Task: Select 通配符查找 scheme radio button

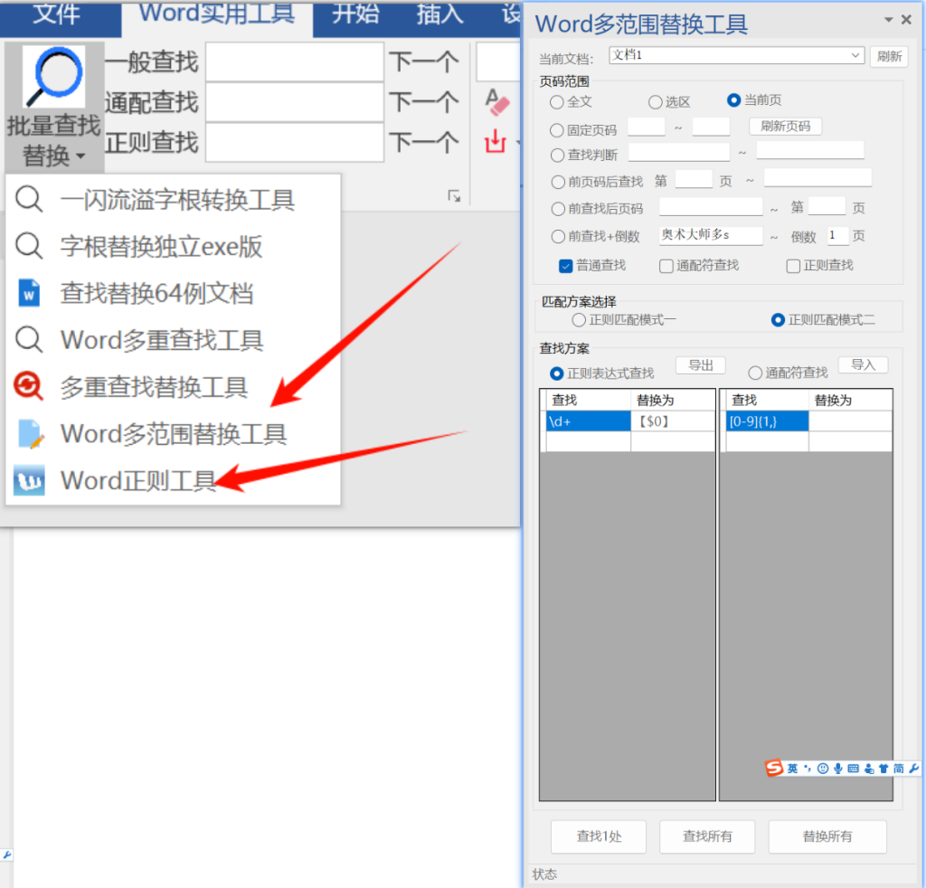Action: pos(755,373)
